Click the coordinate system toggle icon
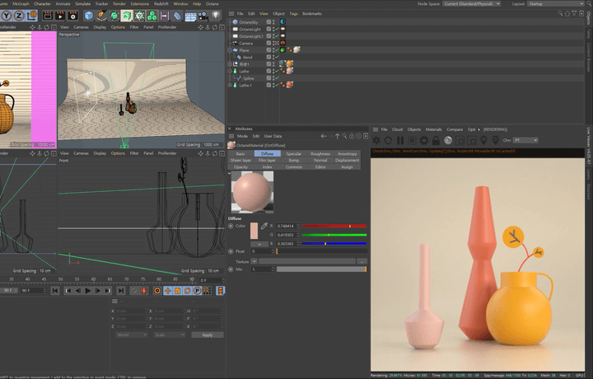Image resolution: width=593 pixels, height=379 pixels. pyautogui.click(x=32, y=16)
